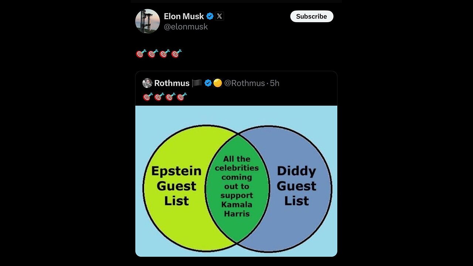Click the last dart emoji in Rothmus's quoted post
The width and height of the screenshot is (473, 266).
(x=182, y=97)
